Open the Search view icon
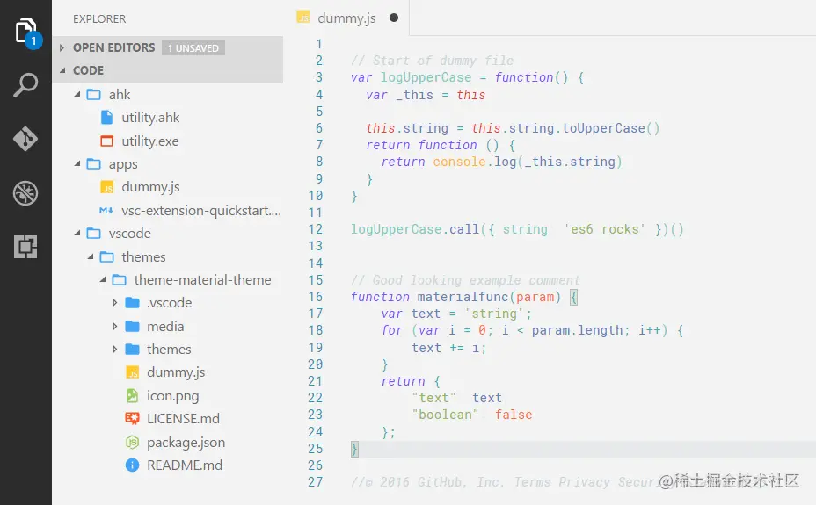The height and width of the screenshot is (505, 816). [x=25, y=85]
